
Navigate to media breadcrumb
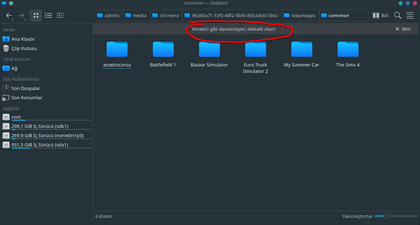click(136, 15)
